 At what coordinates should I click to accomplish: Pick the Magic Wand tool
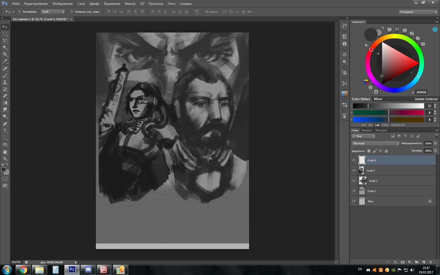pos(5,47)
